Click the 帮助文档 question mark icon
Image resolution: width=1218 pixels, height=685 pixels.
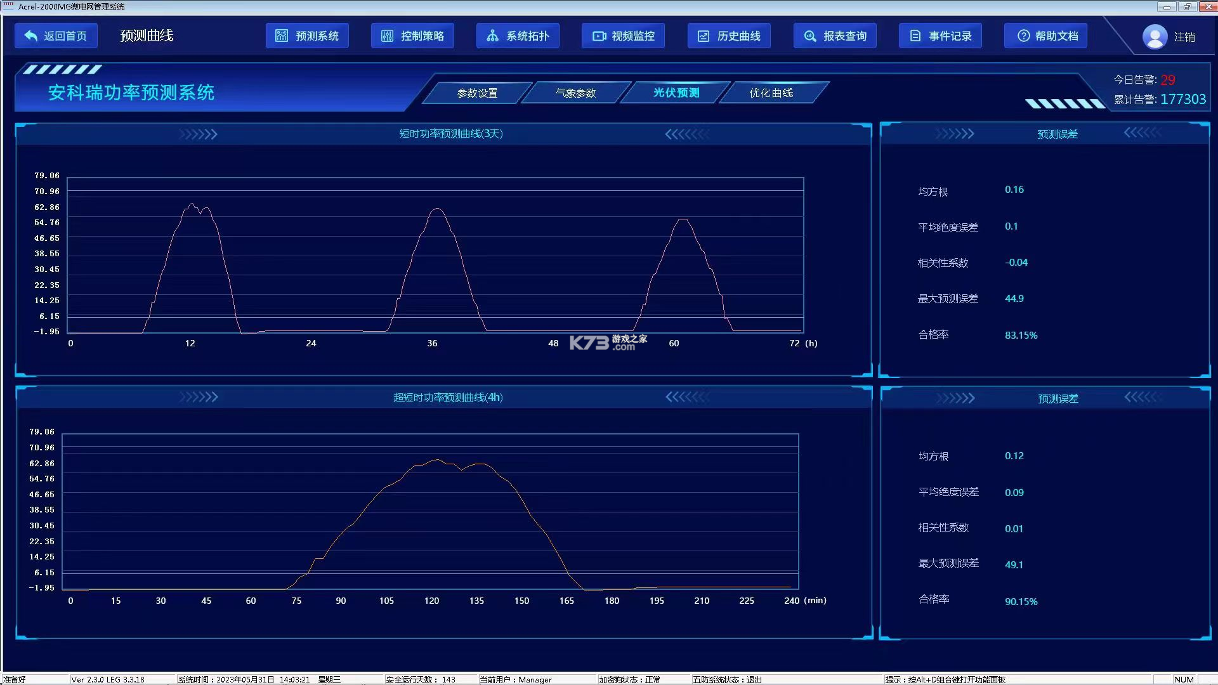1023,36
